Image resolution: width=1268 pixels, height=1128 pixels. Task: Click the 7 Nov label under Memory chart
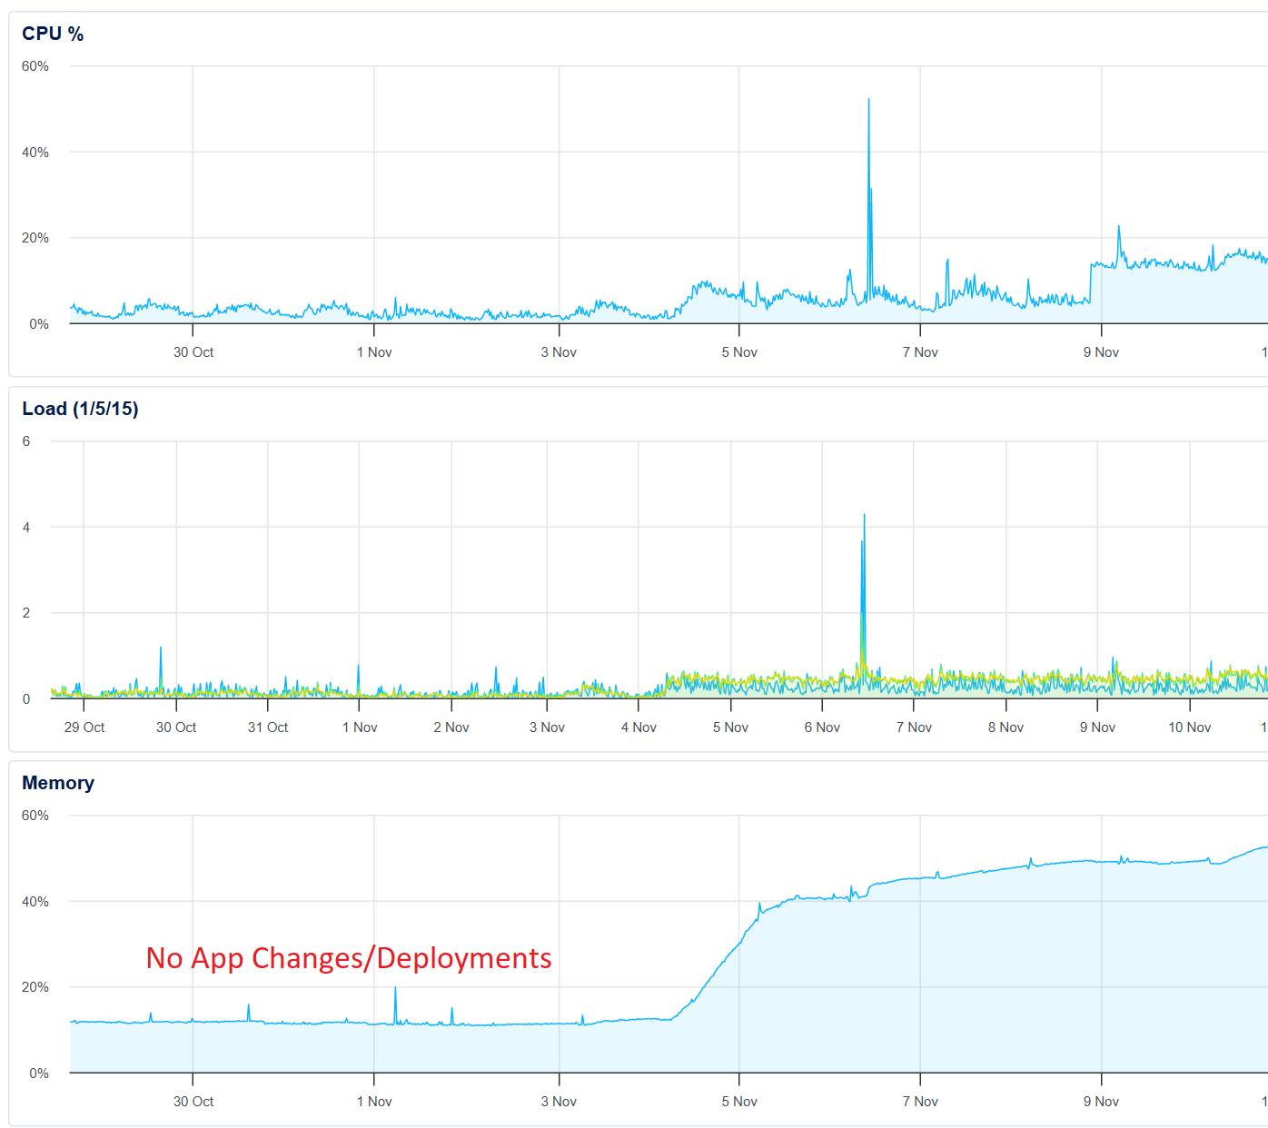coord(920,1102)
